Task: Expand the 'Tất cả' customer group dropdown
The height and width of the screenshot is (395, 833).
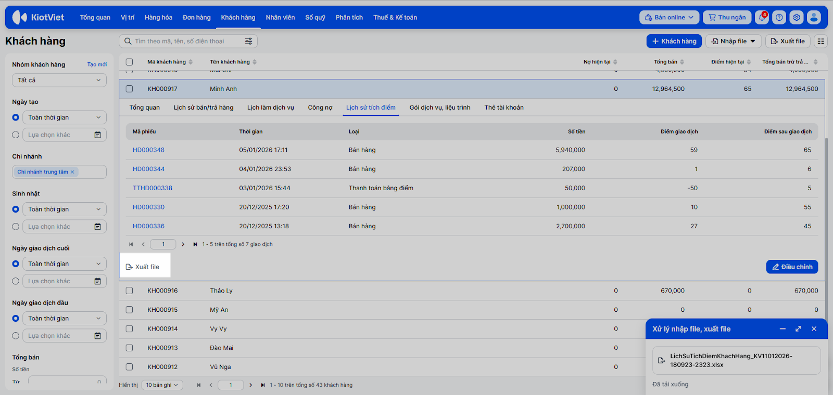Action: tap(59, 80)
